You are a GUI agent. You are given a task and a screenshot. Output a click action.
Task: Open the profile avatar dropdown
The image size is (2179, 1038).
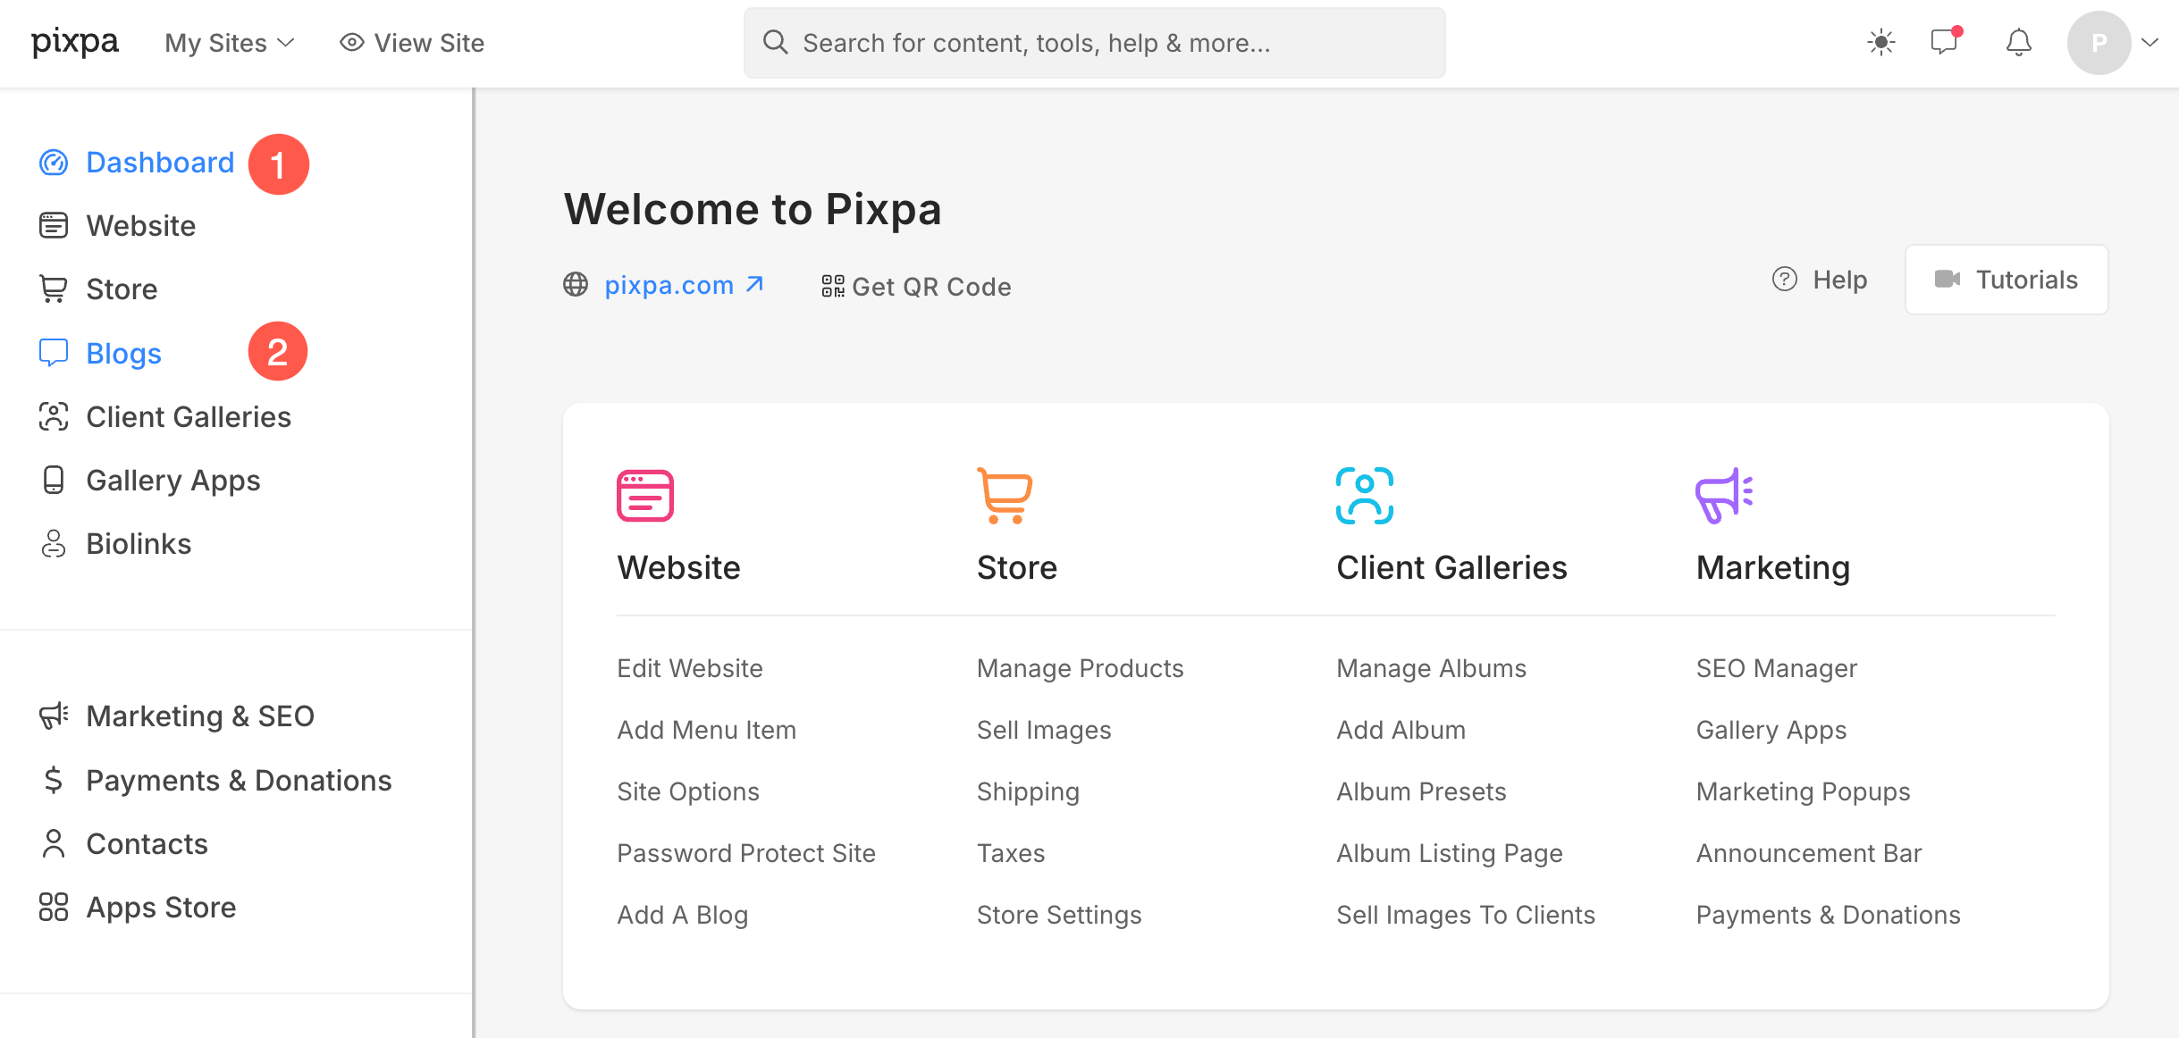(x=2099, y=42)
